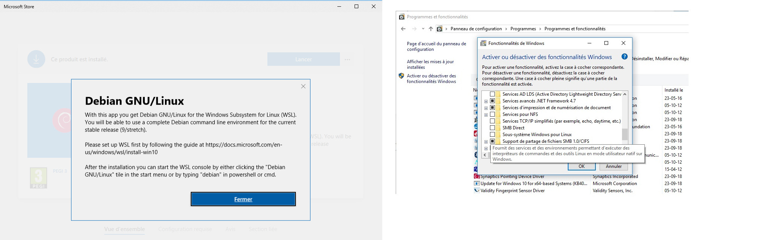Image resolution: width=763 pixels, height=240 pixels.
Task: Click 'Synaptics Incorporated' publisher cell
Action: tap(615, 176)
